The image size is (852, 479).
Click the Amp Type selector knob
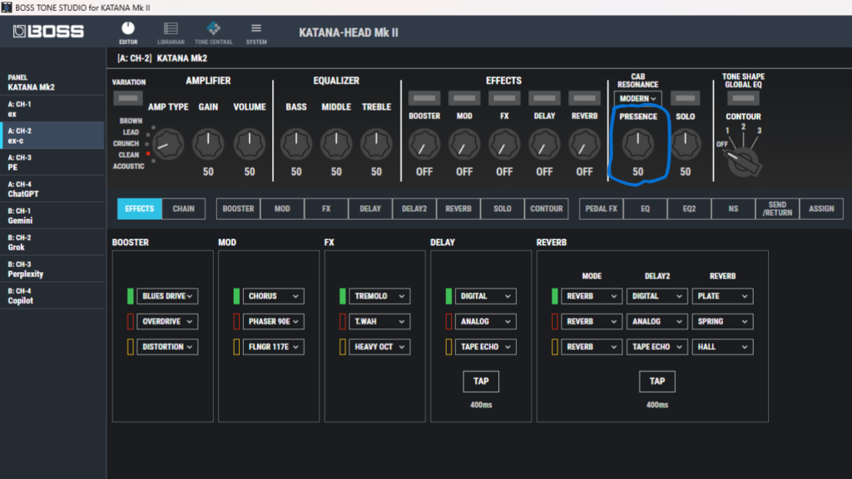168,145
